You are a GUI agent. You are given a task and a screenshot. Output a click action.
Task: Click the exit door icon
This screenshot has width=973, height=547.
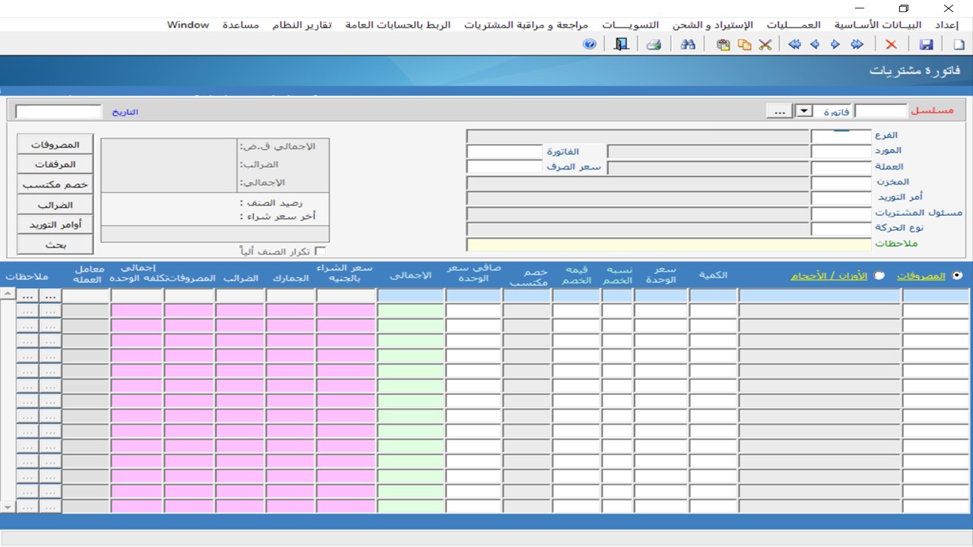[622, 45]
